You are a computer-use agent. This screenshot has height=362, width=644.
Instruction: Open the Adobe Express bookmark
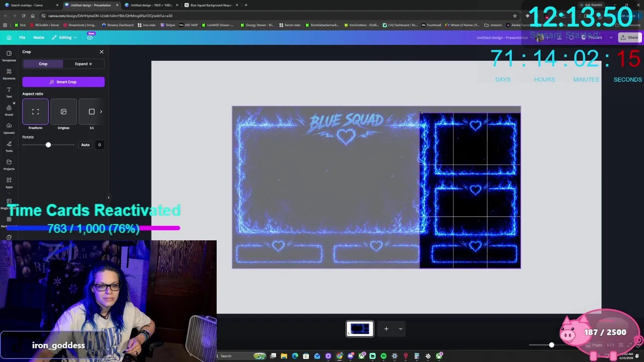click(x=517, y=25)
